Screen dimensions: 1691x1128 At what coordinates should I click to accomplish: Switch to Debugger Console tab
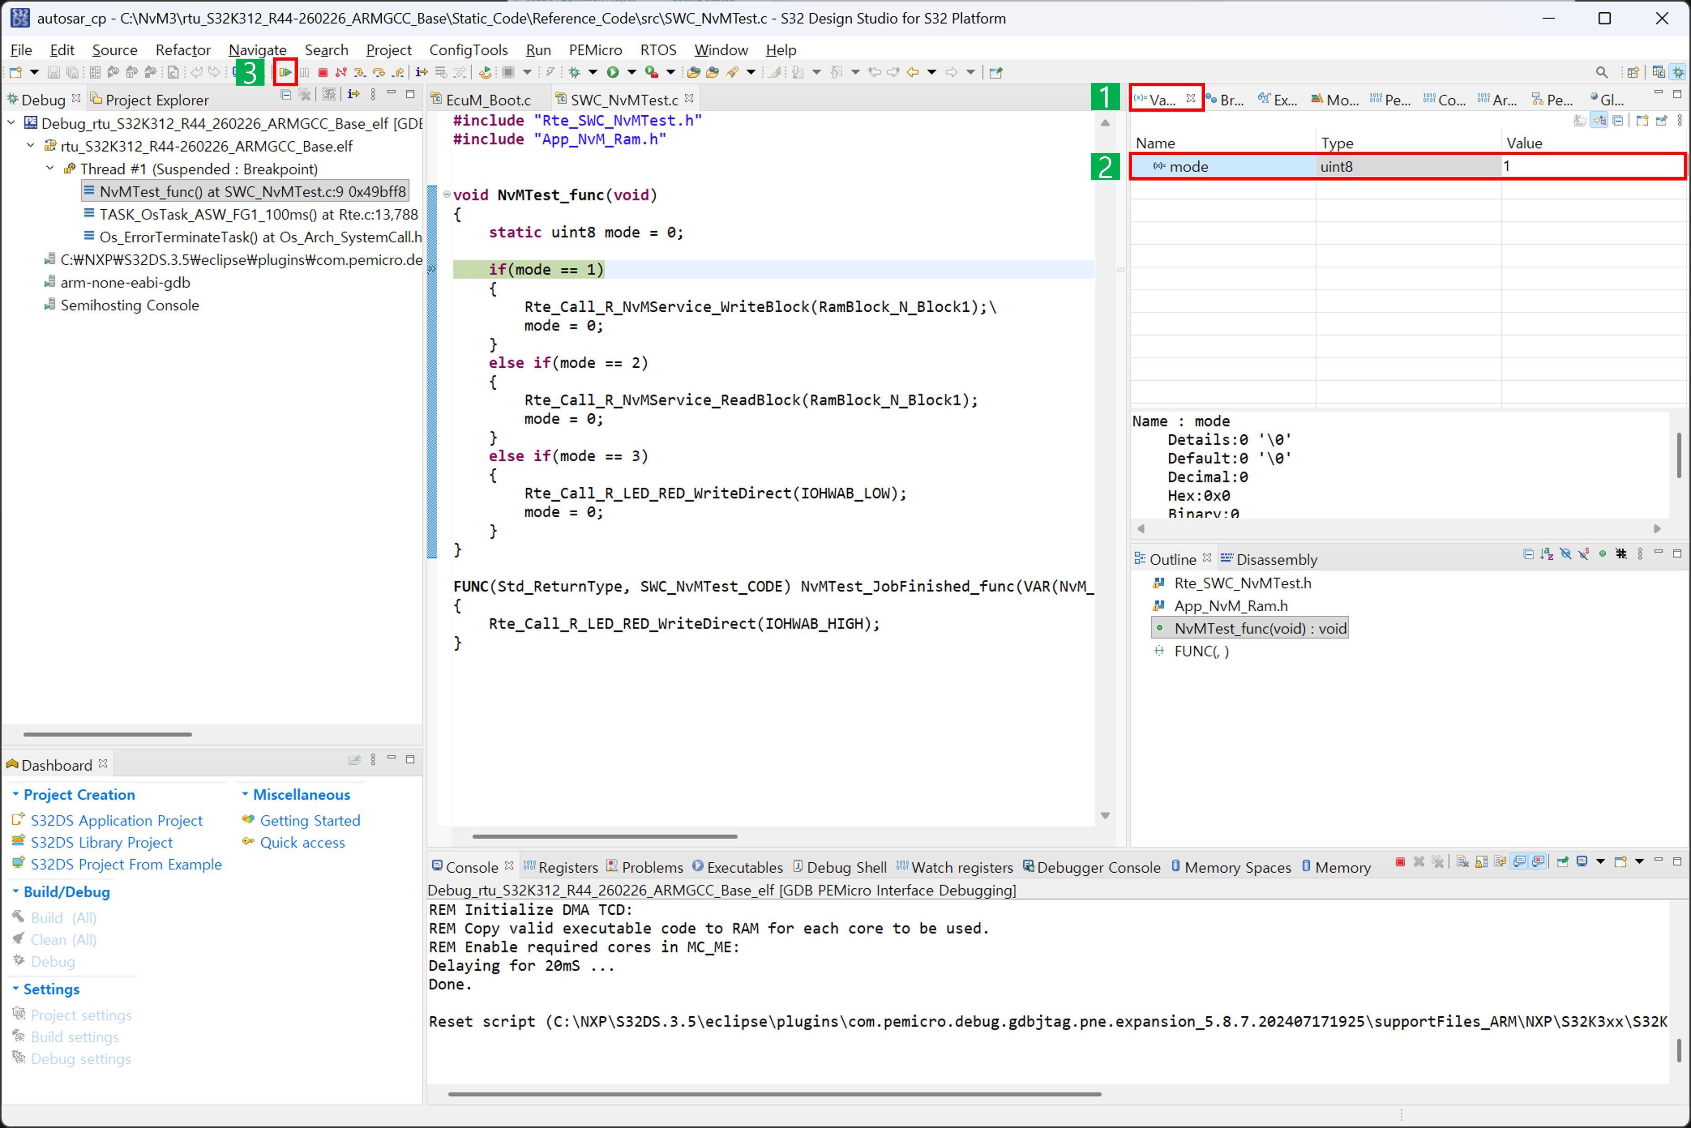pyautogui.click(x=1091, y=868)
